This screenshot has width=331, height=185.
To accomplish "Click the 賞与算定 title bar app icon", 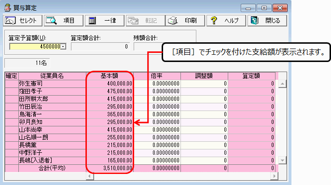I will click(8, 8).
